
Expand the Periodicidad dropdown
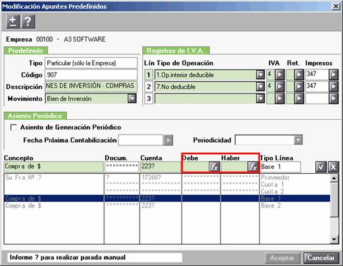(x=298, y=140)
